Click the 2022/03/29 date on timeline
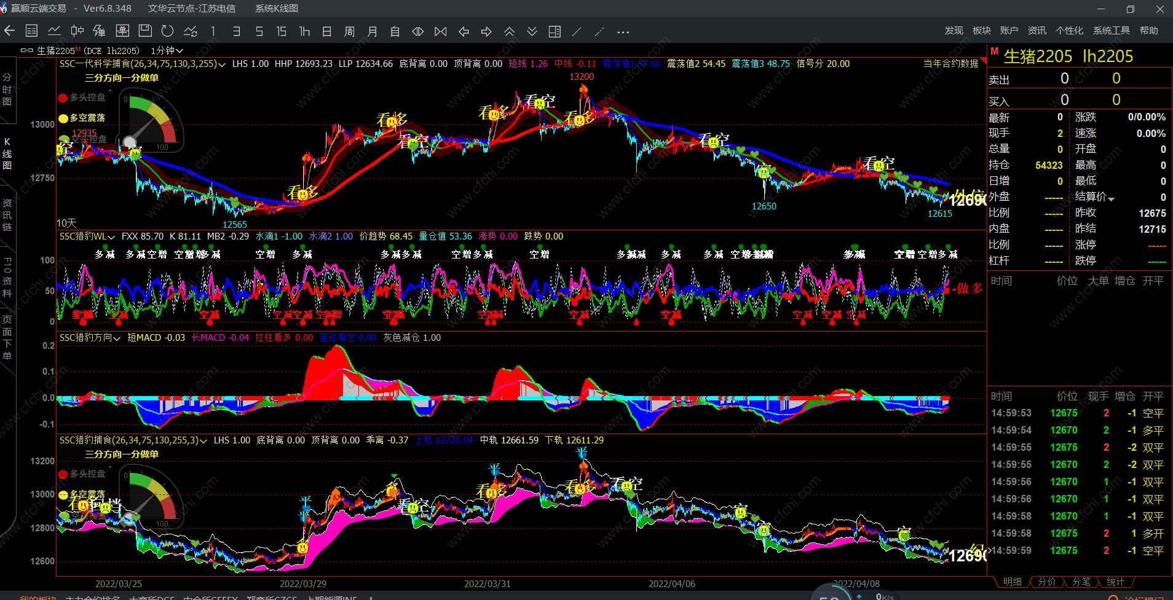Screen dimensions: 1173x600 [302, 583]
